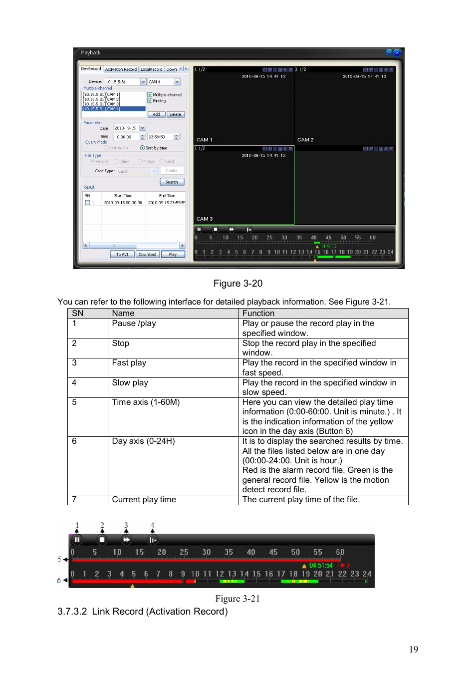Click Pause button in Figure 3-21 bar
Image resolution: width=476 pixels, height=674 pixels.
click(x=77, y=540)
